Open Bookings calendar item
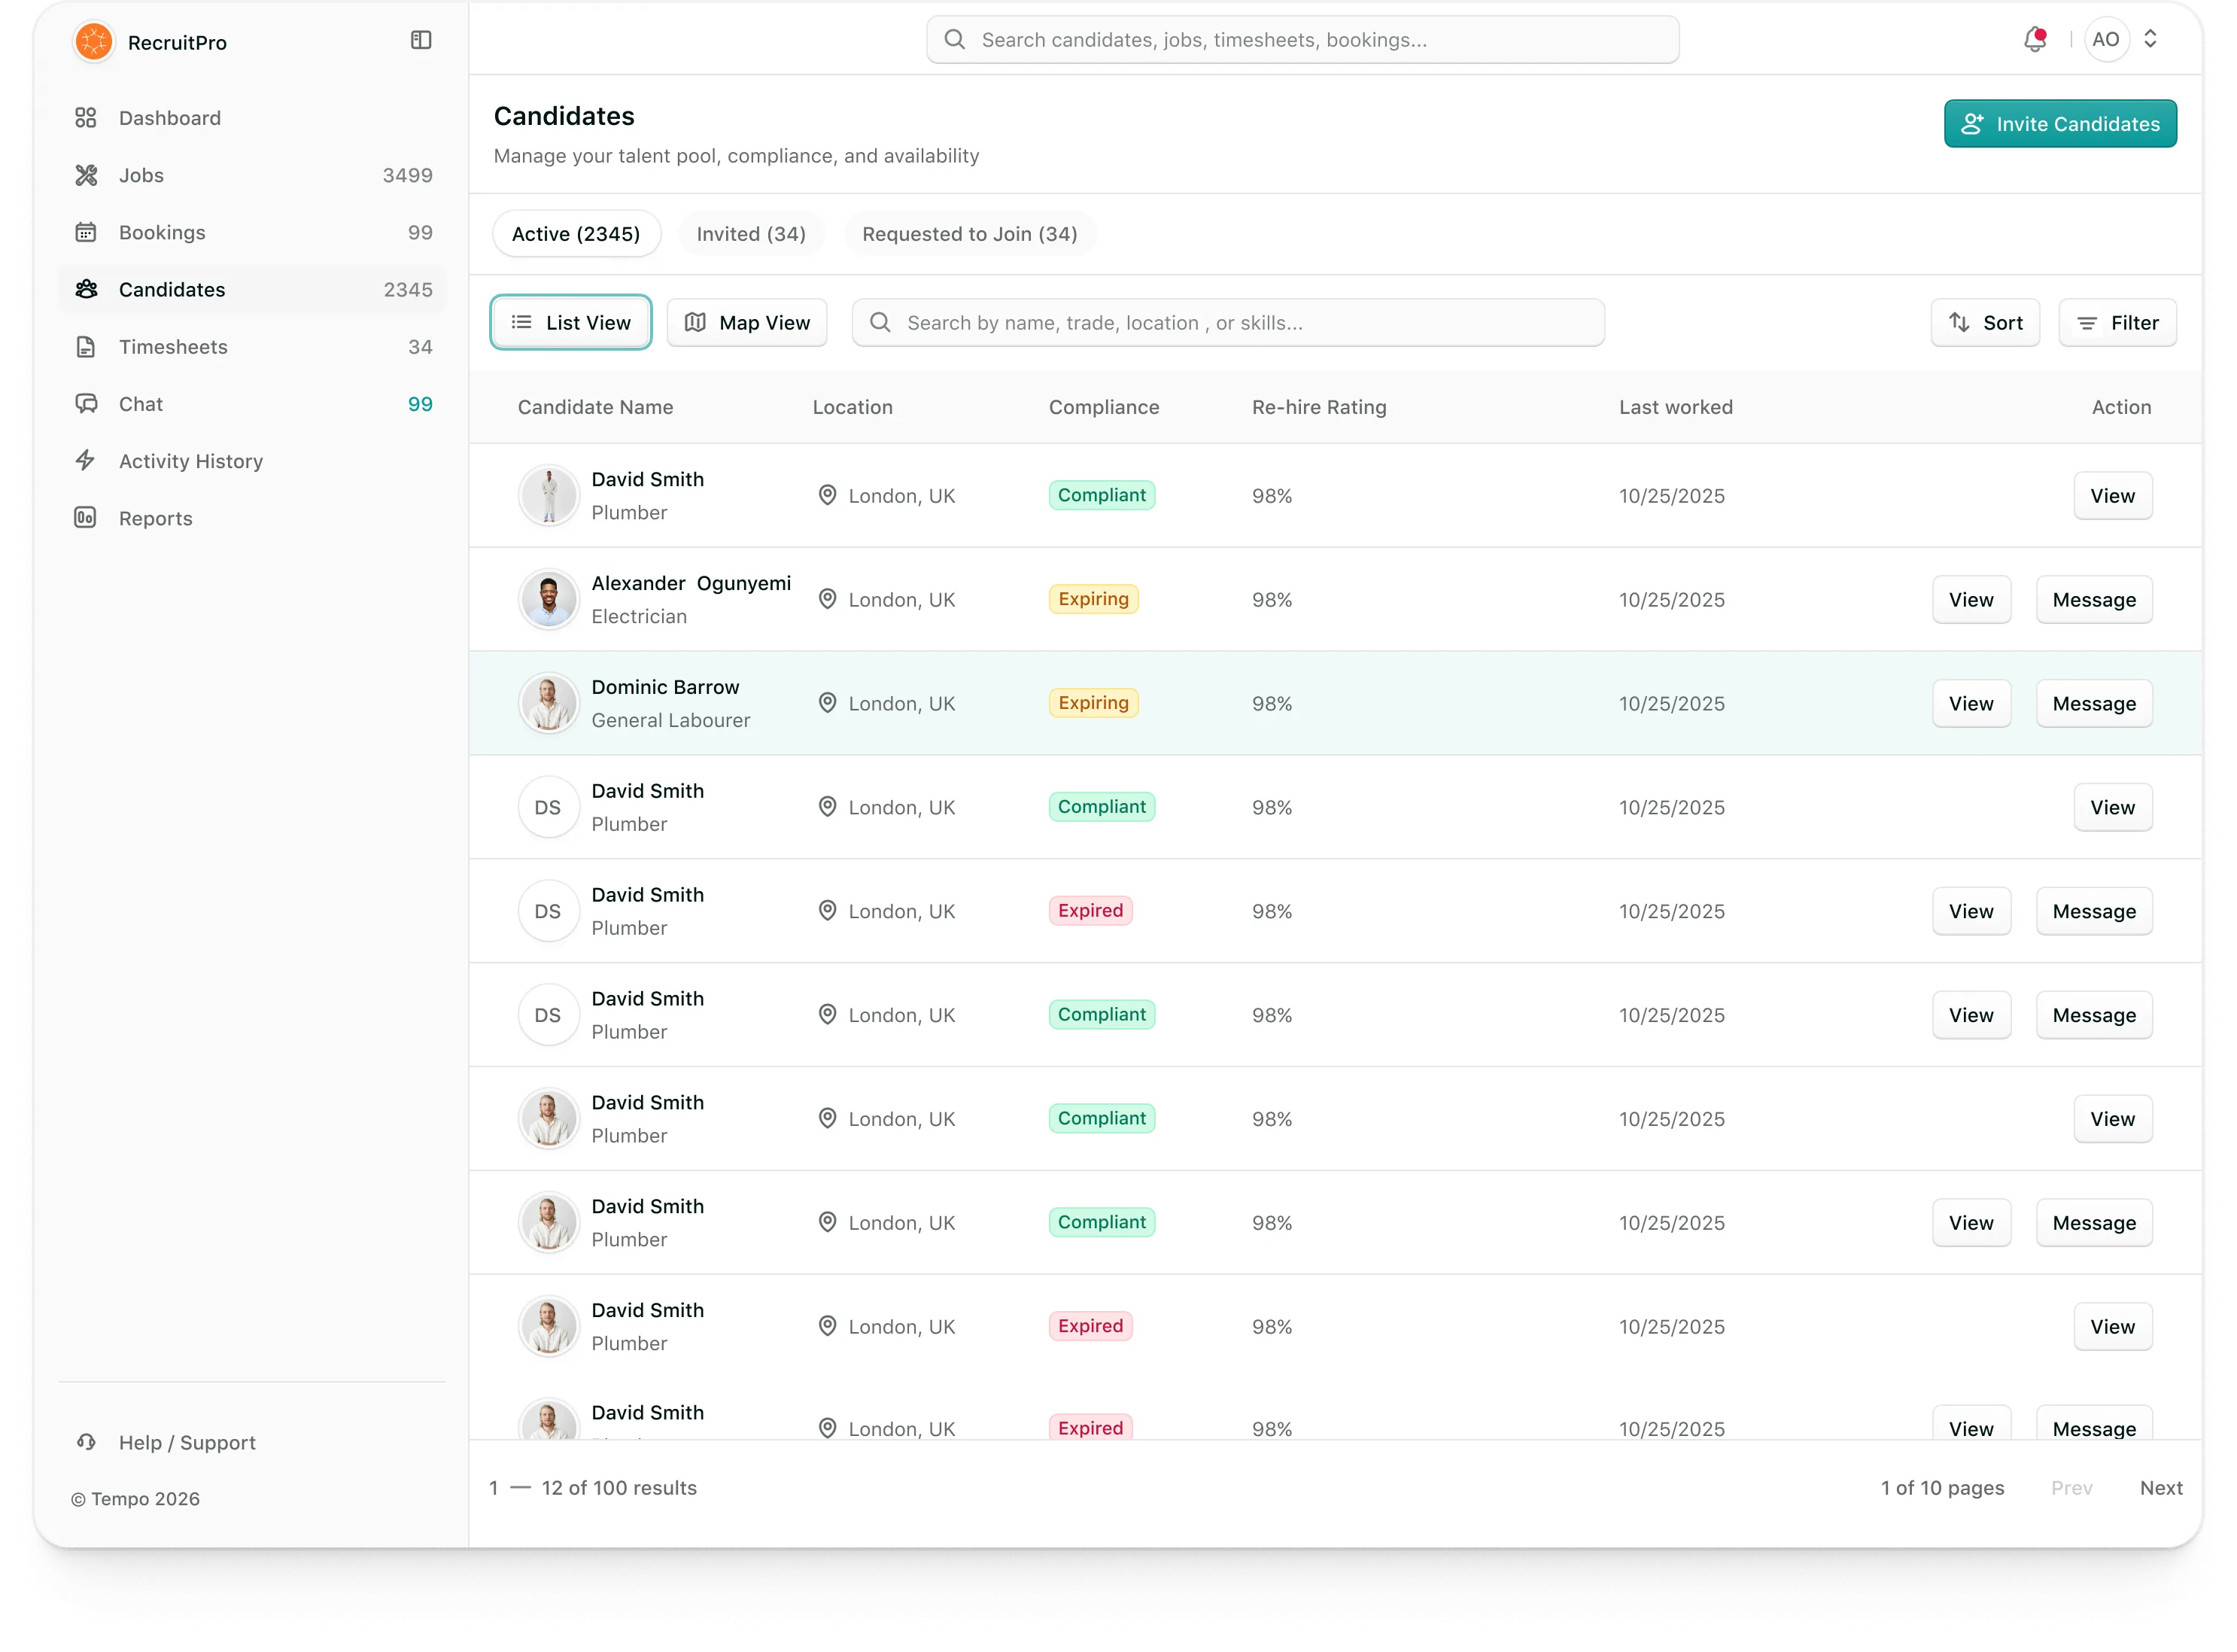This screenshot has width=2237, height=1652. (252, 232)
